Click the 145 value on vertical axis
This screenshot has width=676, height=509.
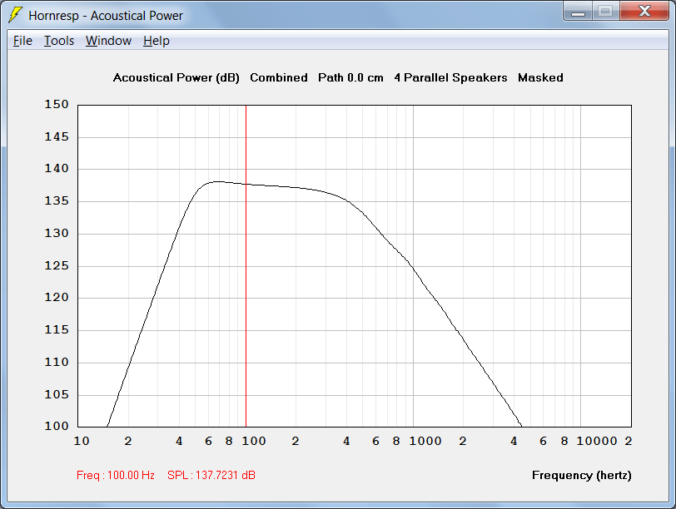pos(57,136)
